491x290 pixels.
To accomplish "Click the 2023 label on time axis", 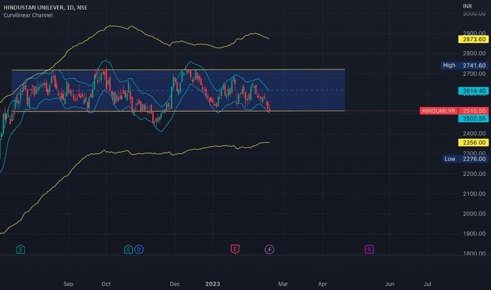I will click(x=213, y=284).
